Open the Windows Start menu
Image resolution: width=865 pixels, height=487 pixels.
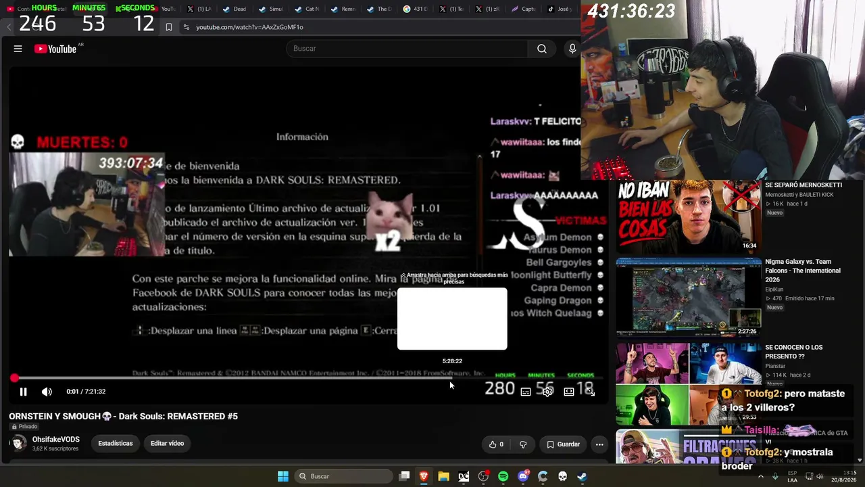283,476
